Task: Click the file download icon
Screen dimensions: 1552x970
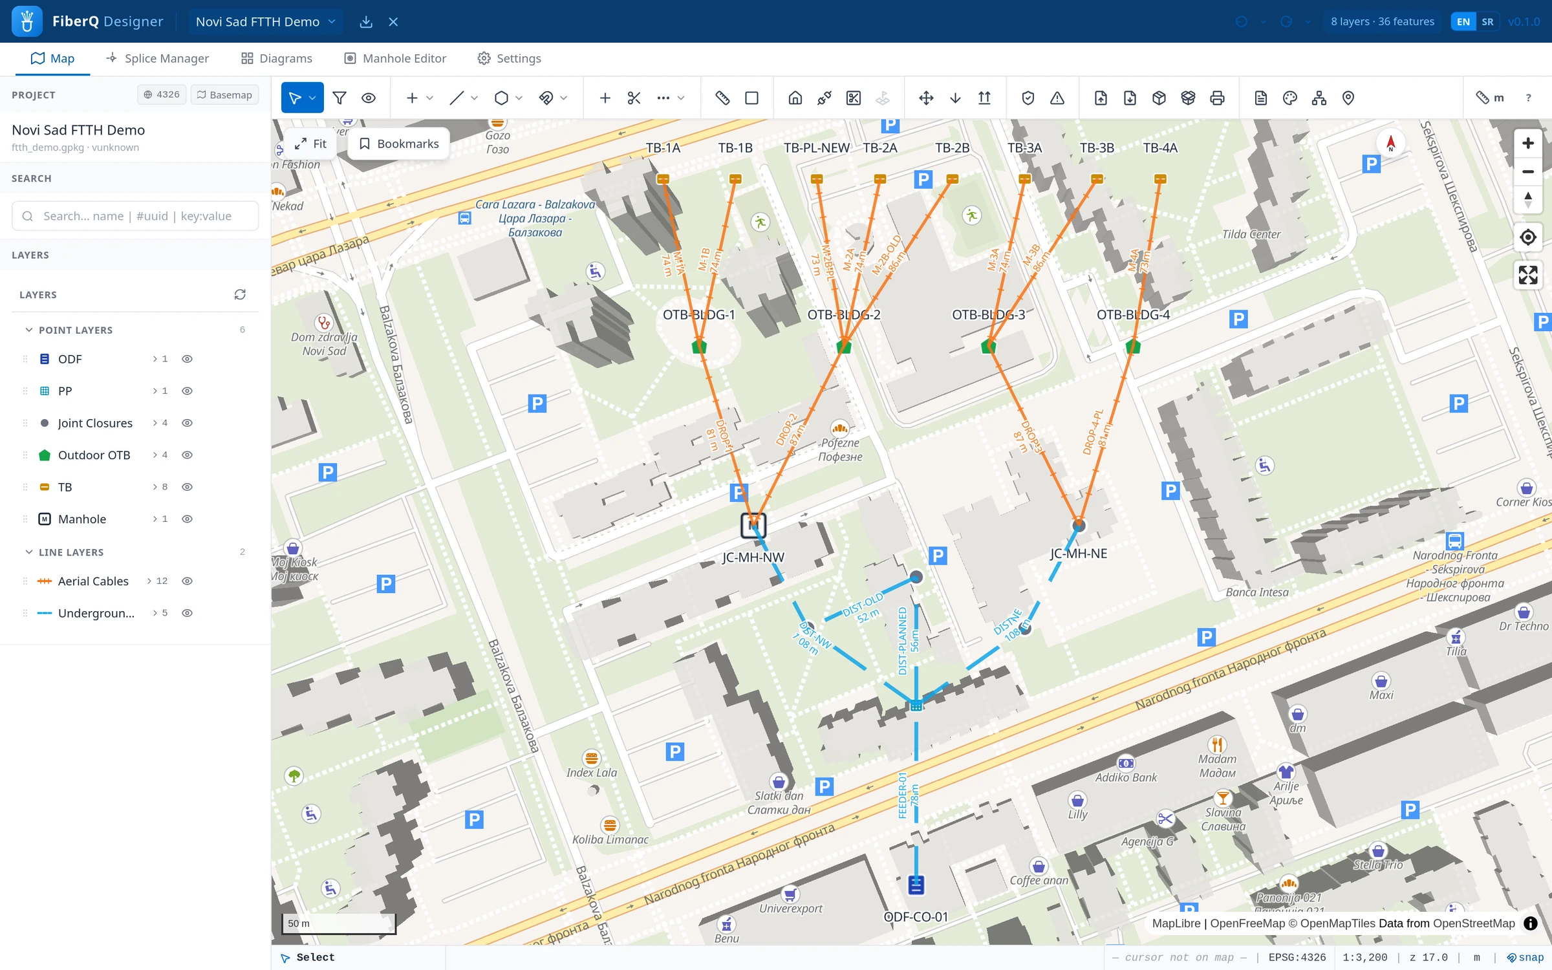Action: click(1130, 98)
